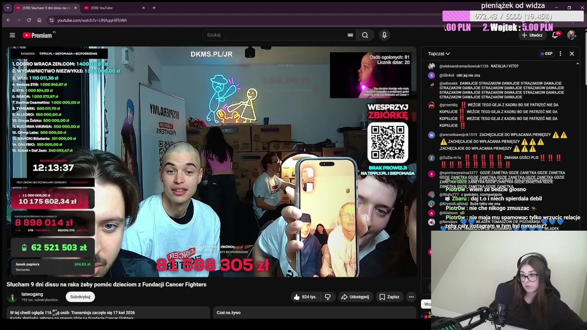This screenshot has height=330, width=587.
Task: Close the '(598) YouTube' tab
Action: 144,8
